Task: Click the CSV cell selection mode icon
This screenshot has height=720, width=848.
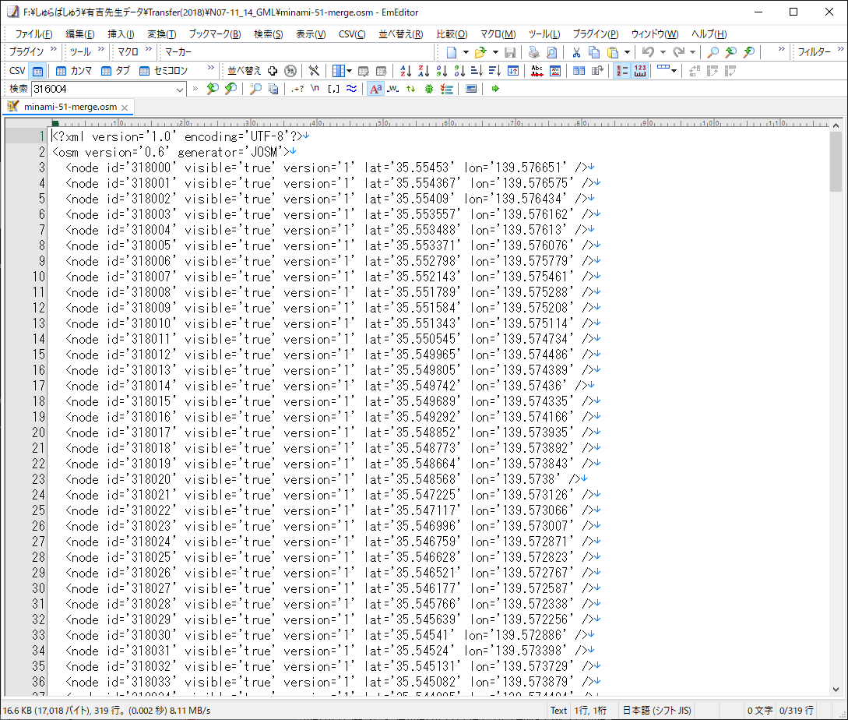Action: pyautogui.click(x=37, y=71)
